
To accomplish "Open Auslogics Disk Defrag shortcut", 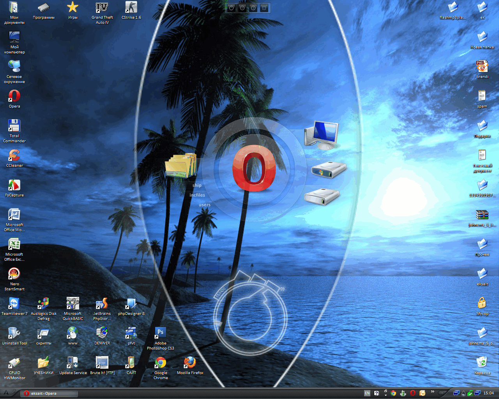I will (44, 309).
